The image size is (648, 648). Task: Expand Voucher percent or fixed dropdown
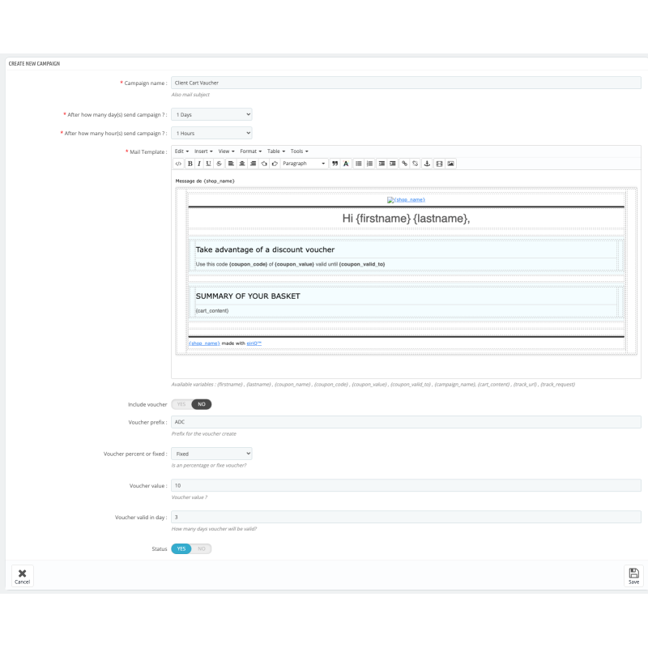[x=211, y=454]
